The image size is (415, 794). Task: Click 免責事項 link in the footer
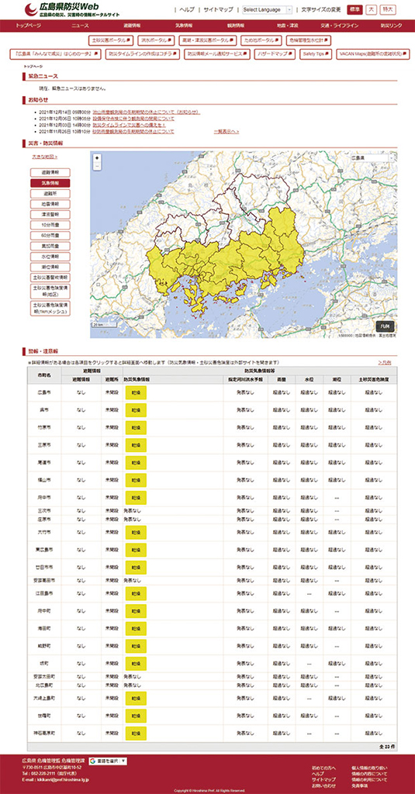(361, 785)
